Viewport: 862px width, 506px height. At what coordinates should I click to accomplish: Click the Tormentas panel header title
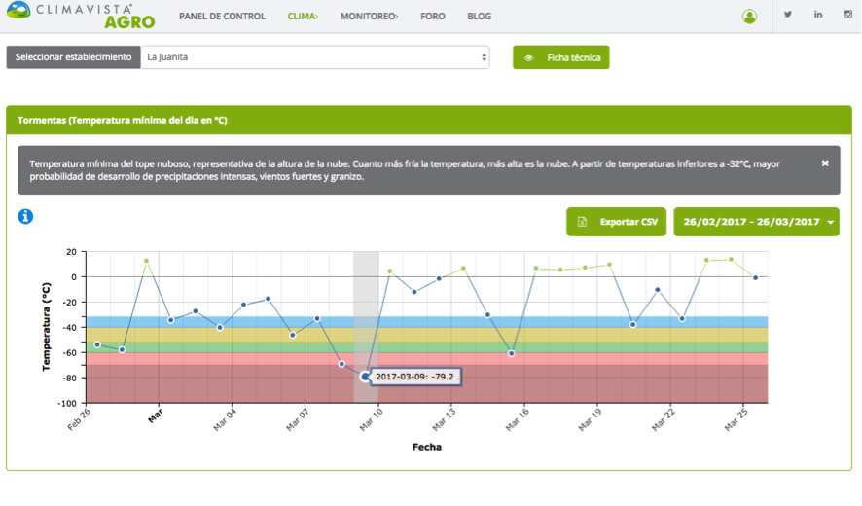click(x=122, y=120)
